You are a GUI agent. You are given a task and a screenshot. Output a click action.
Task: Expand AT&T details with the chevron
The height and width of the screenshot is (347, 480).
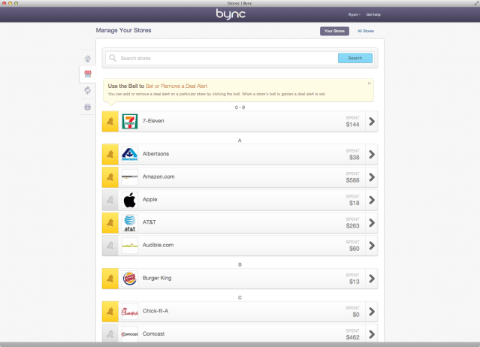point(372,223)
